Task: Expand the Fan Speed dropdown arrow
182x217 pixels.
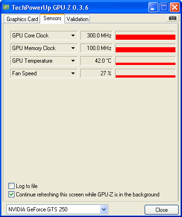Action: (x=73, y=73)
